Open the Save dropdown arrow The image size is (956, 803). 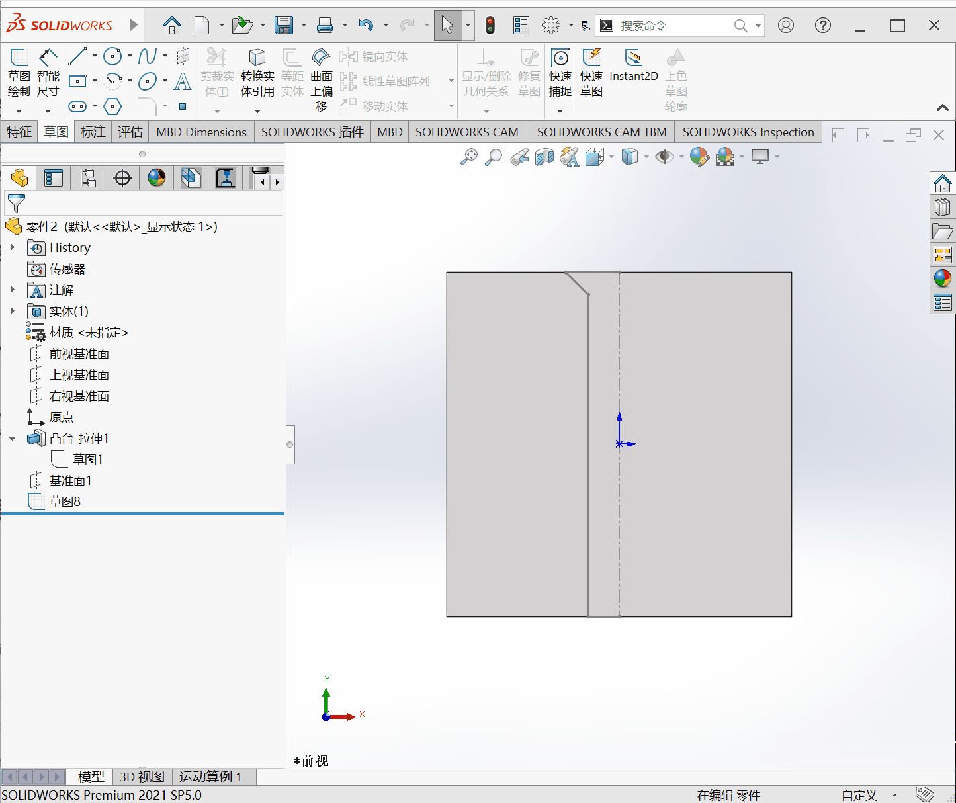click(x=304, y=26)
